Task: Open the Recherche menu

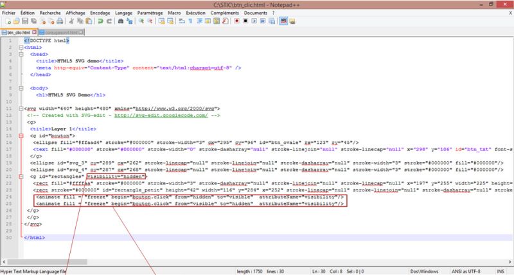Action: pos(50,13)
